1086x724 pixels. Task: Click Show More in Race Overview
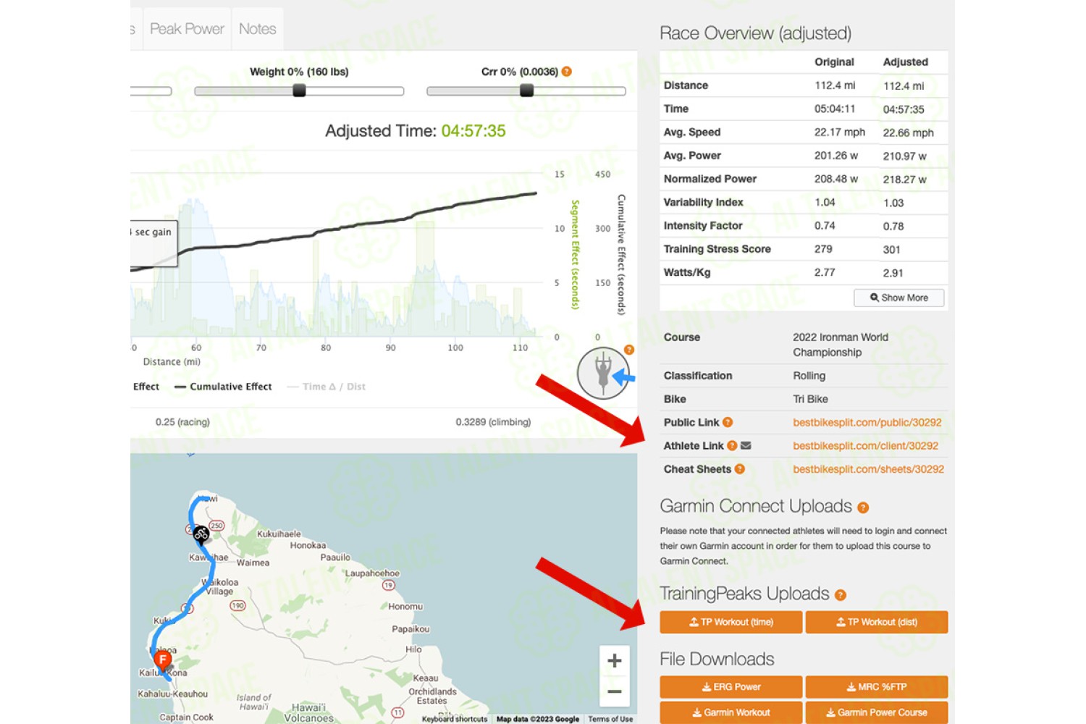898,298
